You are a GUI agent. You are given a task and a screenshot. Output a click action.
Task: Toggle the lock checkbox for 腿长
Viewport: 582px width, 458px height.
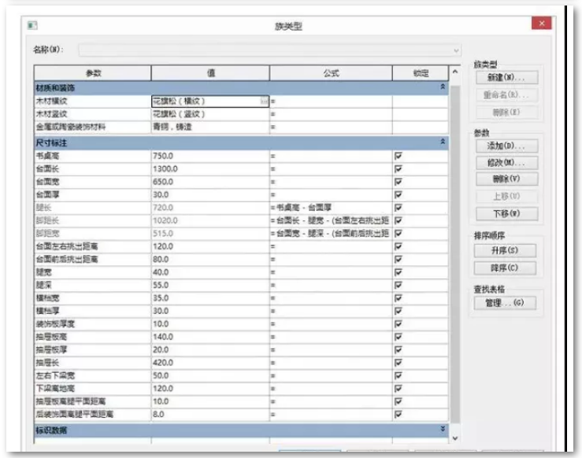(x=399, y=208)
